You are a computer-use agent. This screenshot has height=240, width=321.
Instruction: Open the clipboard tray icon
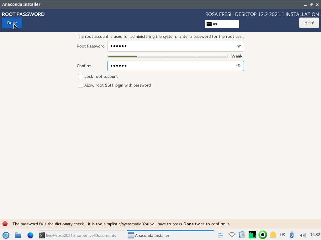tap(242, 235)
